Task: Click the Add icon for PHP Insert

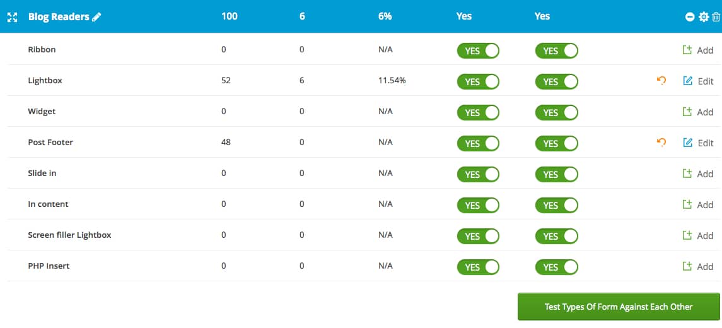Action: click(x=687, y=266)
